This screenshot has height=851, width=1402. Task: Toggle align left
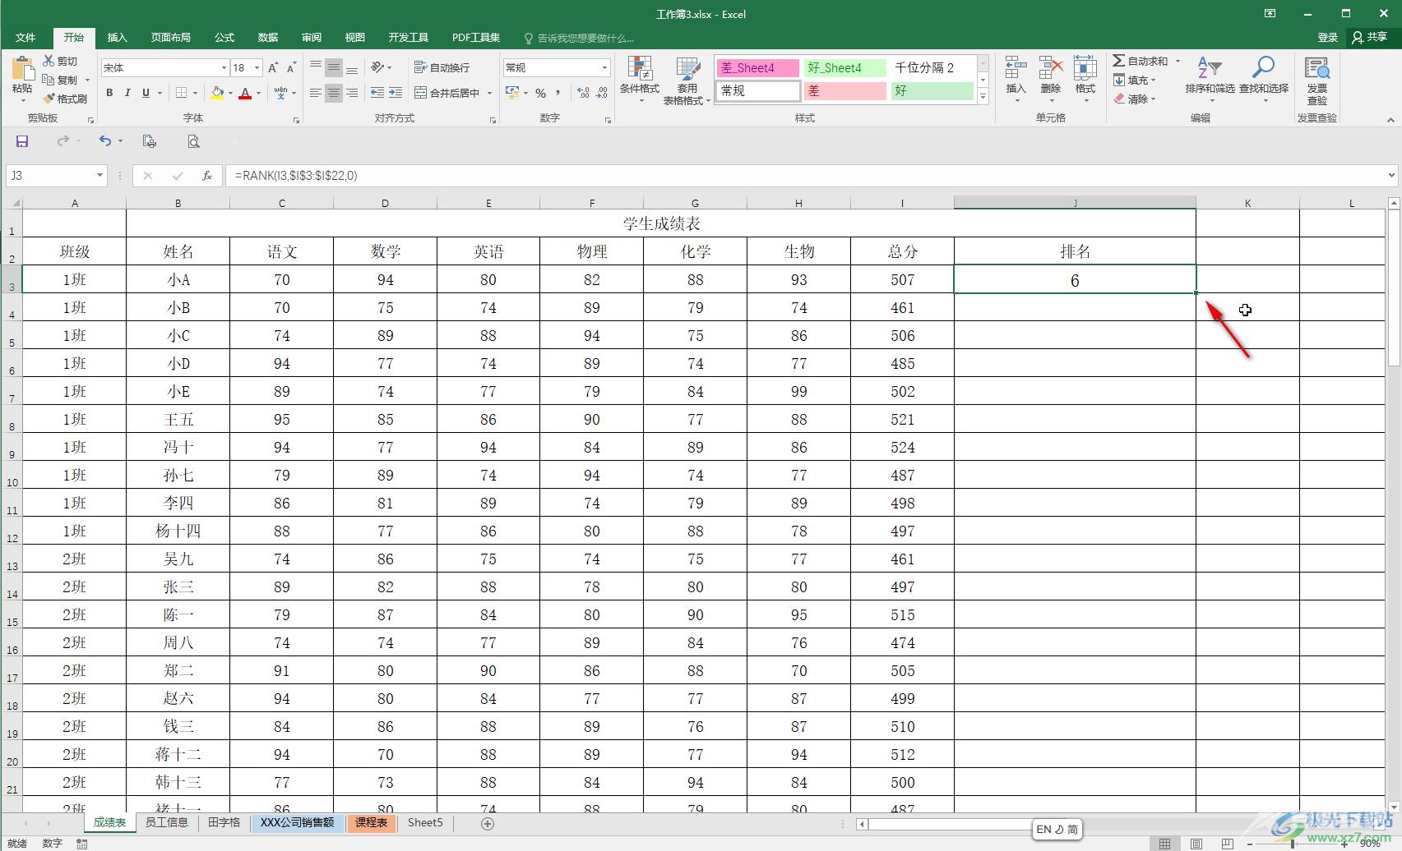[316, 93]
